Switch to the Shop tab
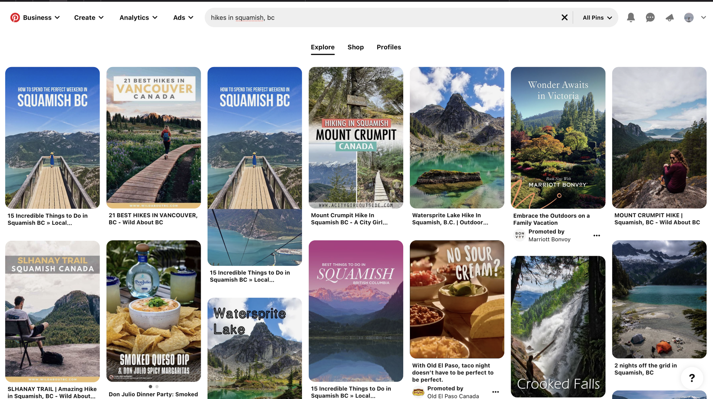 (355, 47)
